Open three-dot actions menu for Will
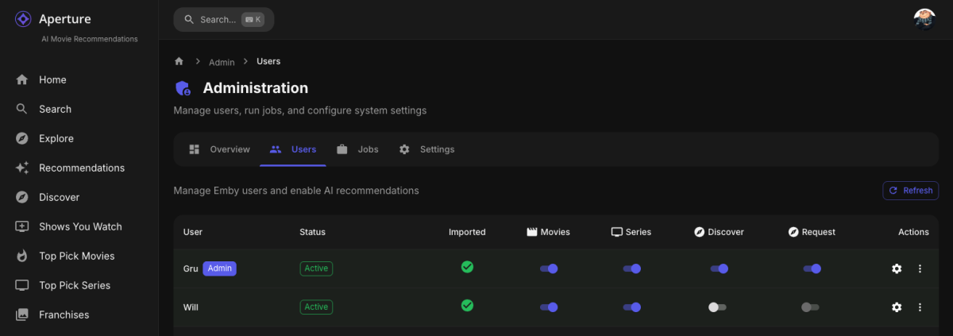Viewport: 953px width, 336px height. click(920, 307)
